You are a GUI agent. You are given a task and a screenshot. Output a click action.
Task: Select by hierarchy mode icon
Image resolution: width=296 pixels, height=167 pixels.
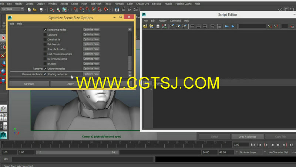(52, 10)
